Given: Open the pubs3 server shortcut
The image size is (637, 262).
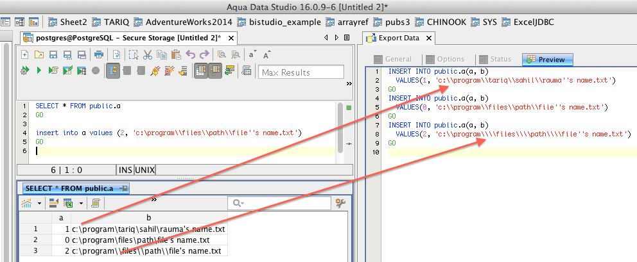Looking at the screenshot, I should [392, 22].
